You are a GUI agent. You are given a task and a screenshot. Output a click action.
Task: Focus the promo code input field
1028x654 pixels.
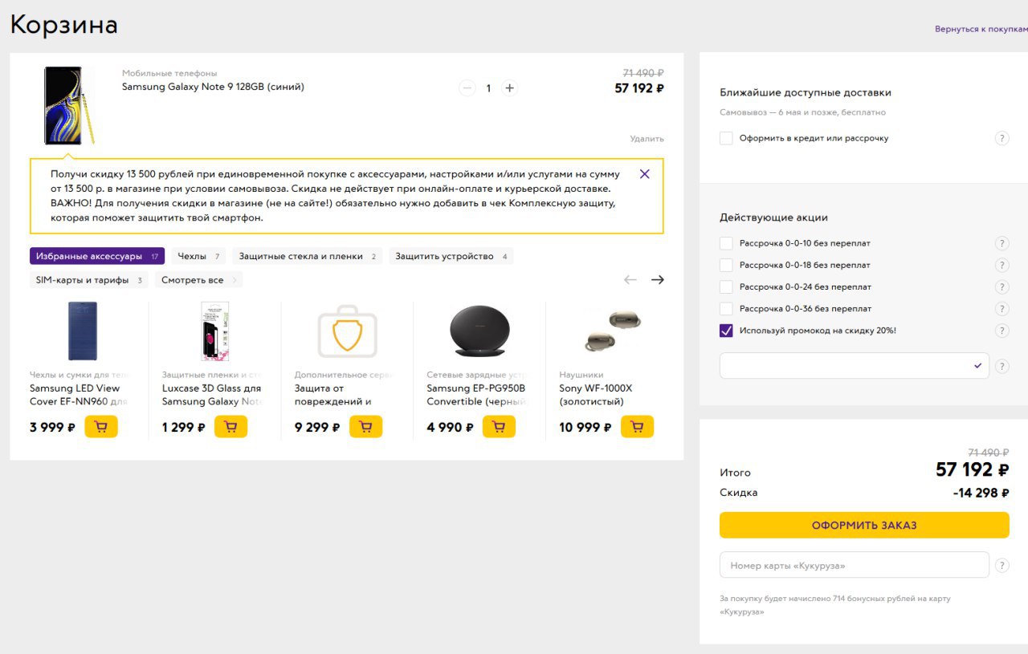pos(855,365)
